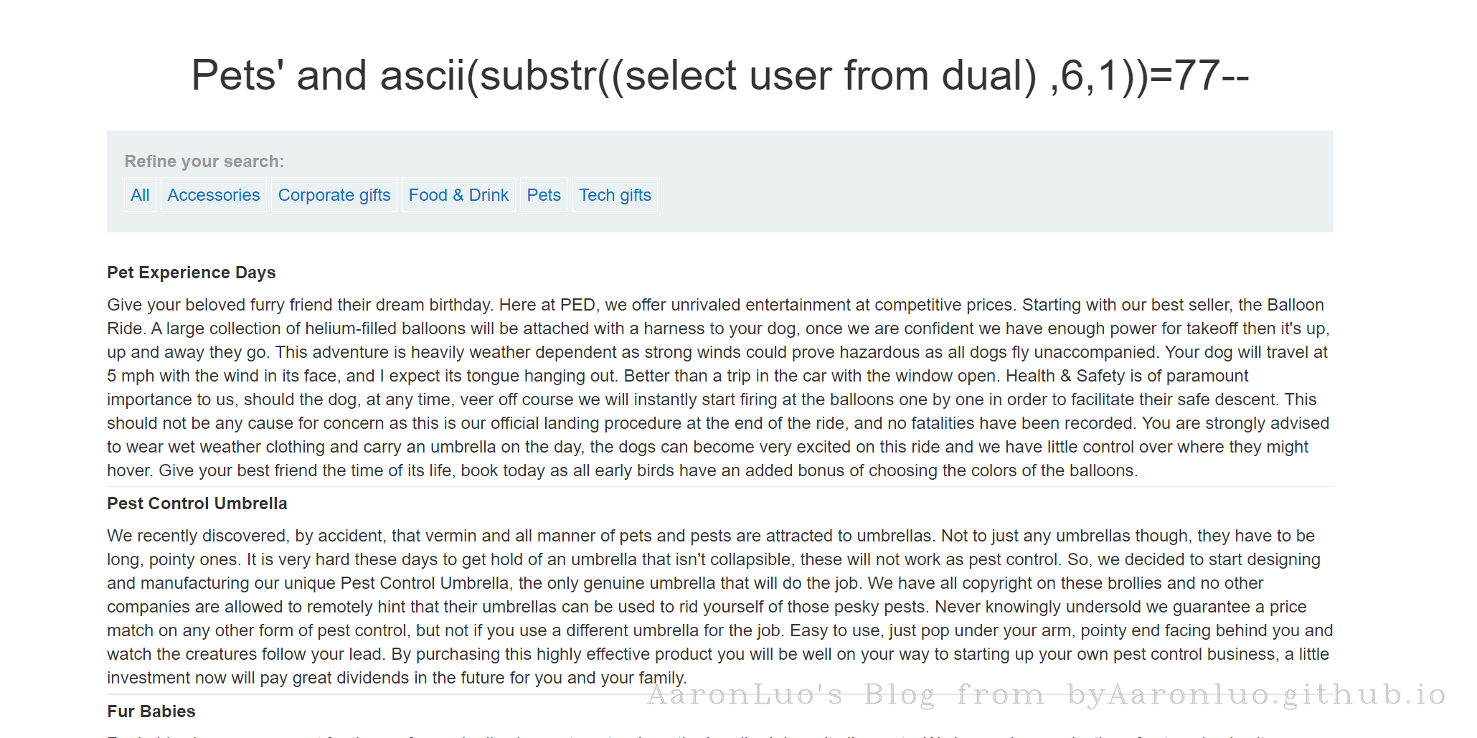The image size is (1477, 738).
Task: Click the Fur Babies product title
Action: click(151, 711)
